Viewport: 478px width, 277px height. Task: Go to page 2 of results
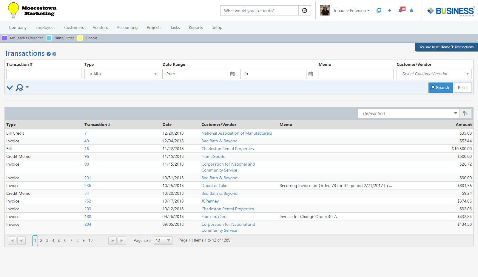pos(41,240)
